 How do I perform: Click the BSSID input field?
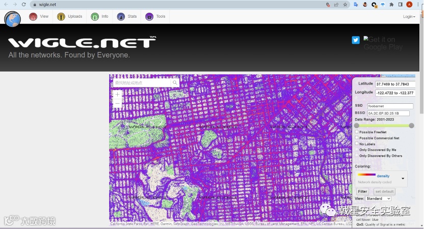point(388,113)
